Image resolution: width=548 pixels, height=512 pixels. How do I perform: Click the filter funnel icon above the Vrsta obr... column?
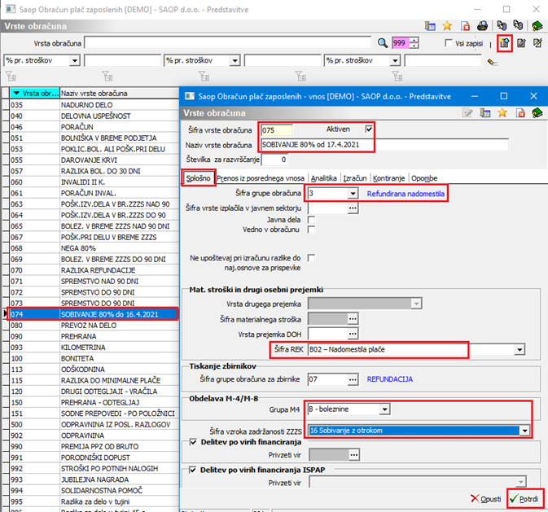[11, 76]
